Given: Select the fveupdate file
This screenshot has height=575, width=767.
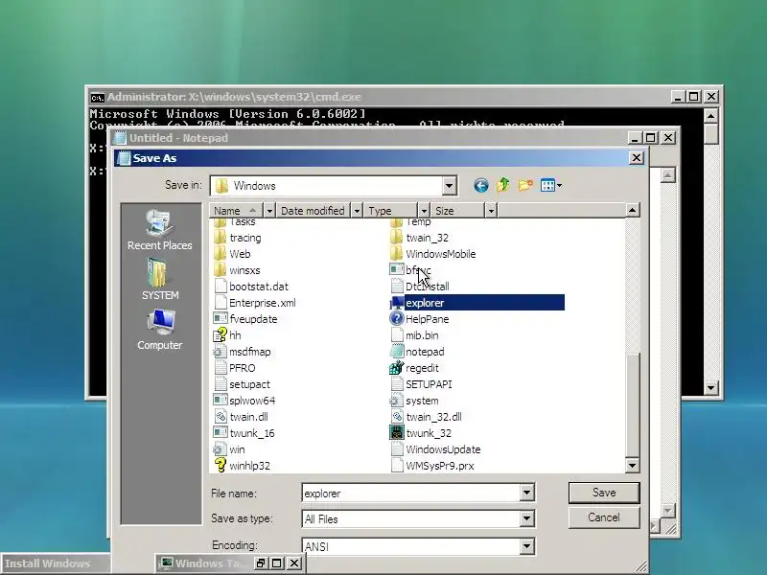Looking at the screenshot, I should (x=245, y=319).
